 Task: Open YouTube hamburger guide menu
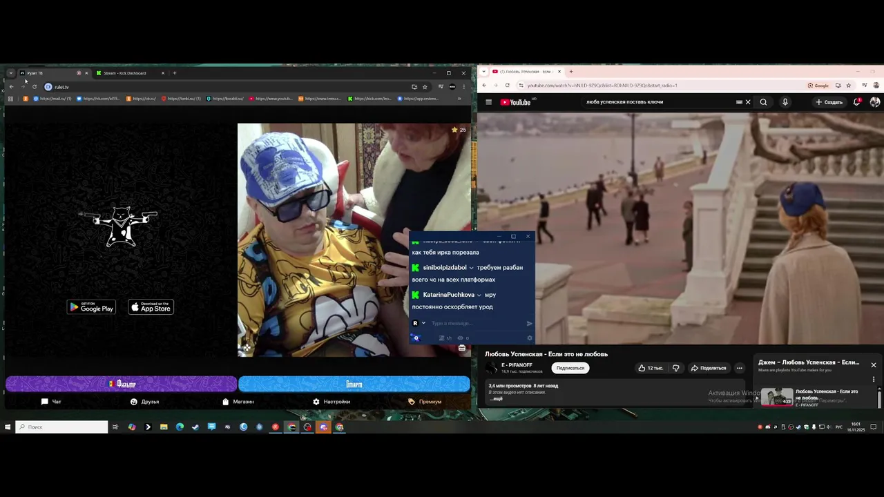488,102
